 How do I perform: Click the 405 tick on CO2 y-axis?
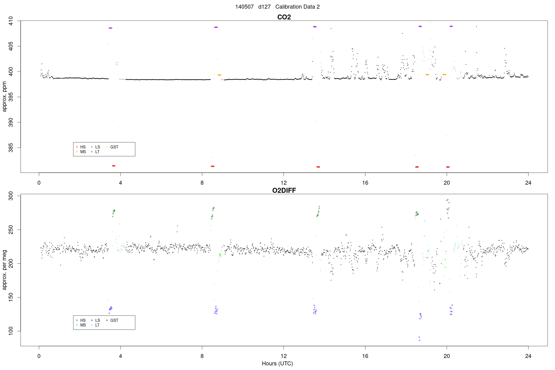pos(11,47)
